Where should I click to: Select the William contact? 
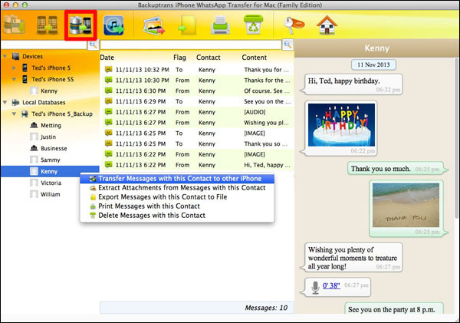50,194
